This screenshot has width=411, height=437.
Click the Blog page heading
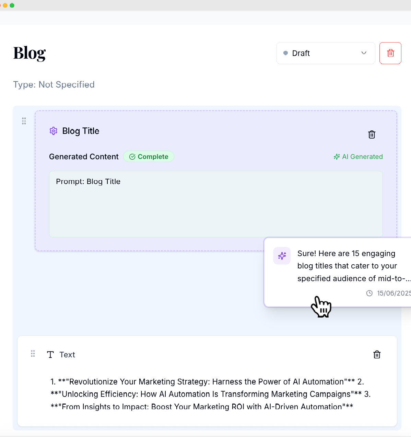30,53
